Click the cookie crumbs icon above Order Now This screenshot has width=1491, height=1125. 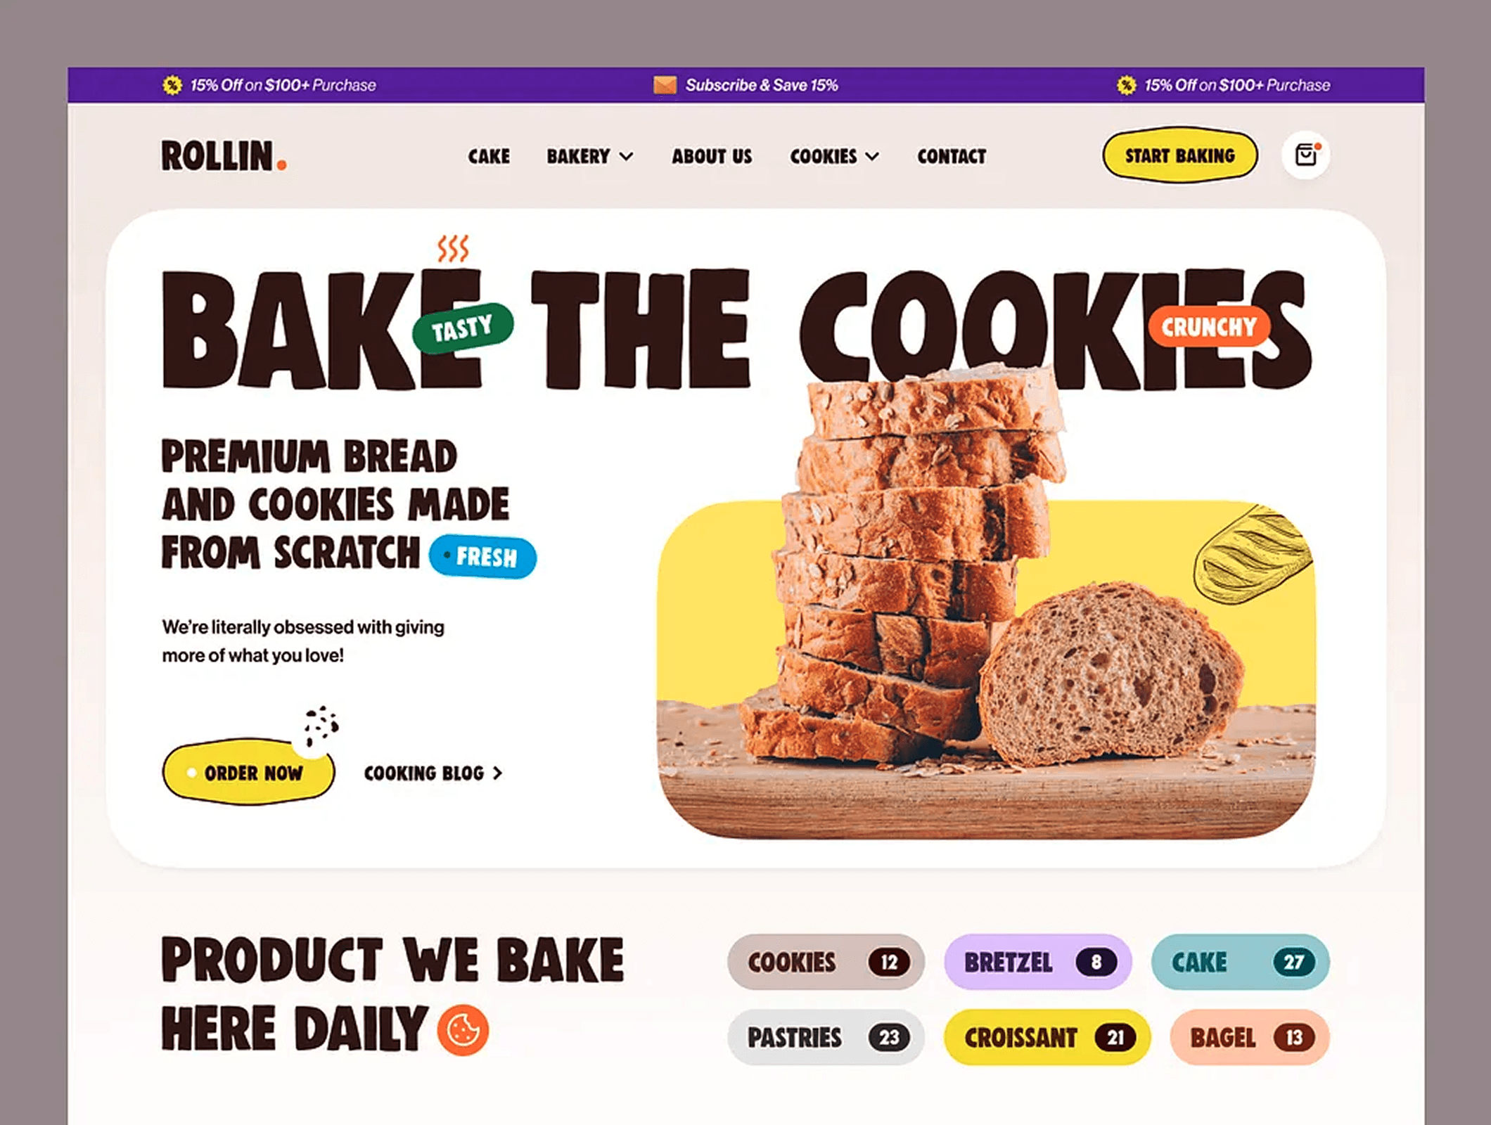click(x=321, y=726)
